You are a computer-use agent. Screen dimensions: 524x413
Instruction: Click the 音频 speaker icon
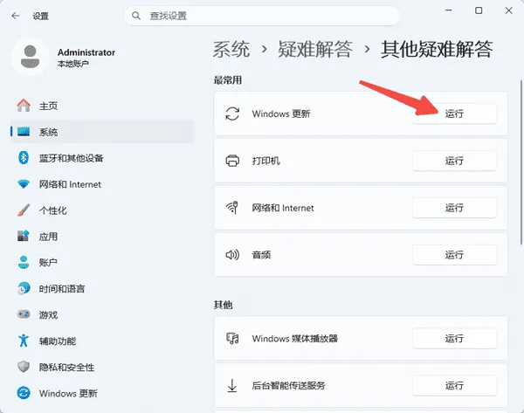pyautogui.click(x=232, y=255)
